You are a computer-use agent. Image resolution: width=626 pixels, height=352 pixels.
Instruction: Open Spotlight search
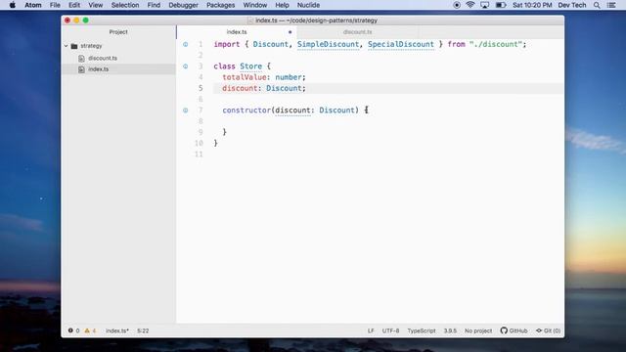point(597,5)
